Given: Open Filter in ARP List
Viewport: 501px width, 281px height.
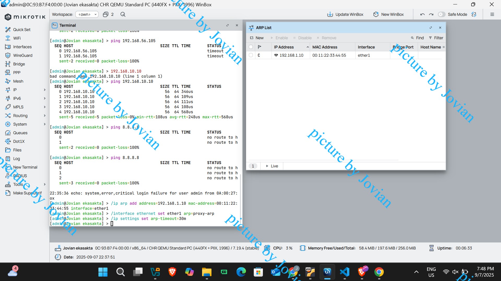Looking at the screenshot, I should [x=436, y=38].
